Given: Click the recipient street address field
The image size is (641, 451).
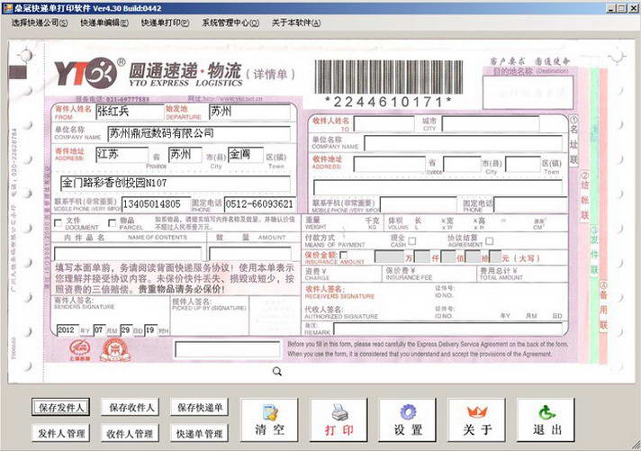Looking at the screenshot, I should coord(438,187).
